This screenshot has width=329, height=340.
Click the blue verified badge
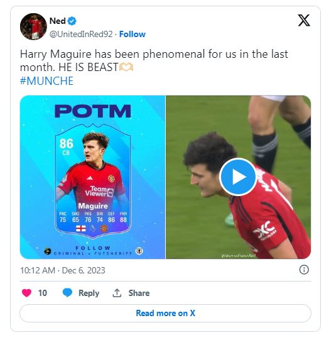[x=72, y=21]
